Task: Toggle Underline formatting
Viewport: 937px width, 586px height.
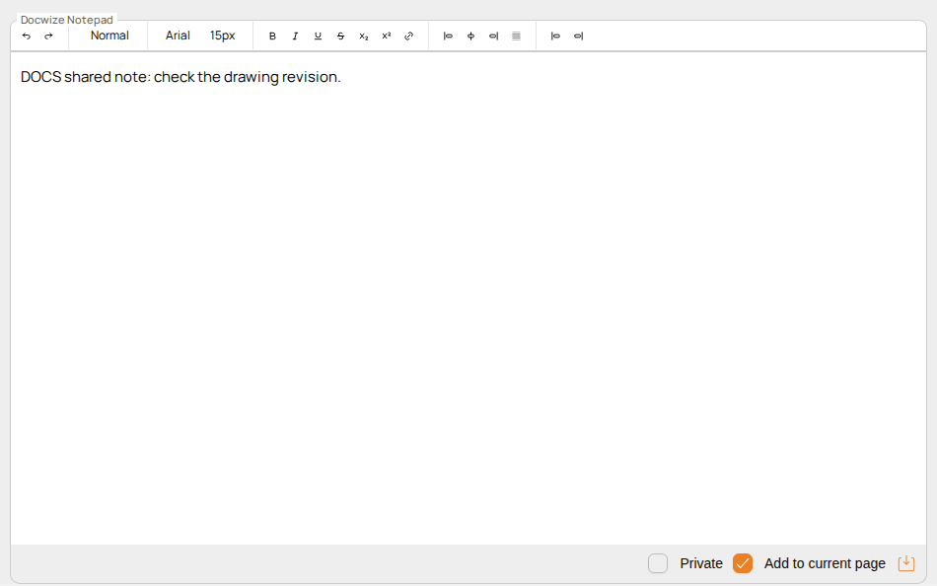Action: tap(318, 36)
